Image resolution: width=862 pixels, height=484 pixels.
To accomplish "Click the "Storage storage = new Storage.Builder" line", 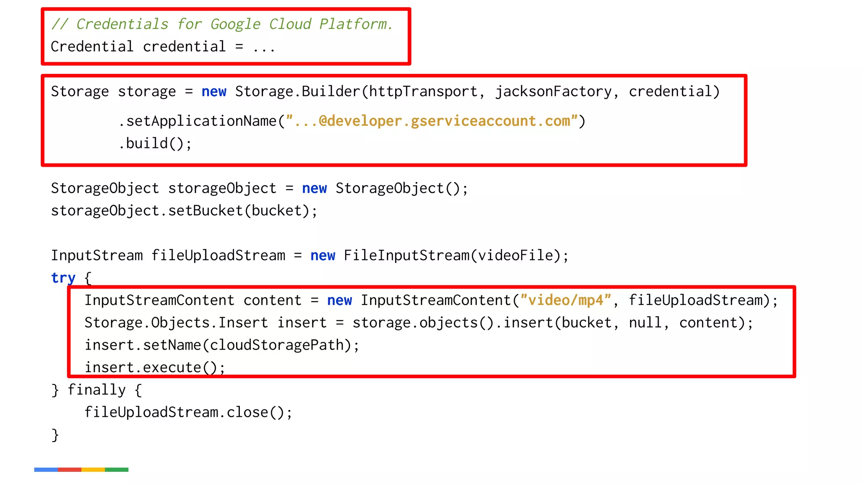I will click(x=385, y=92).
